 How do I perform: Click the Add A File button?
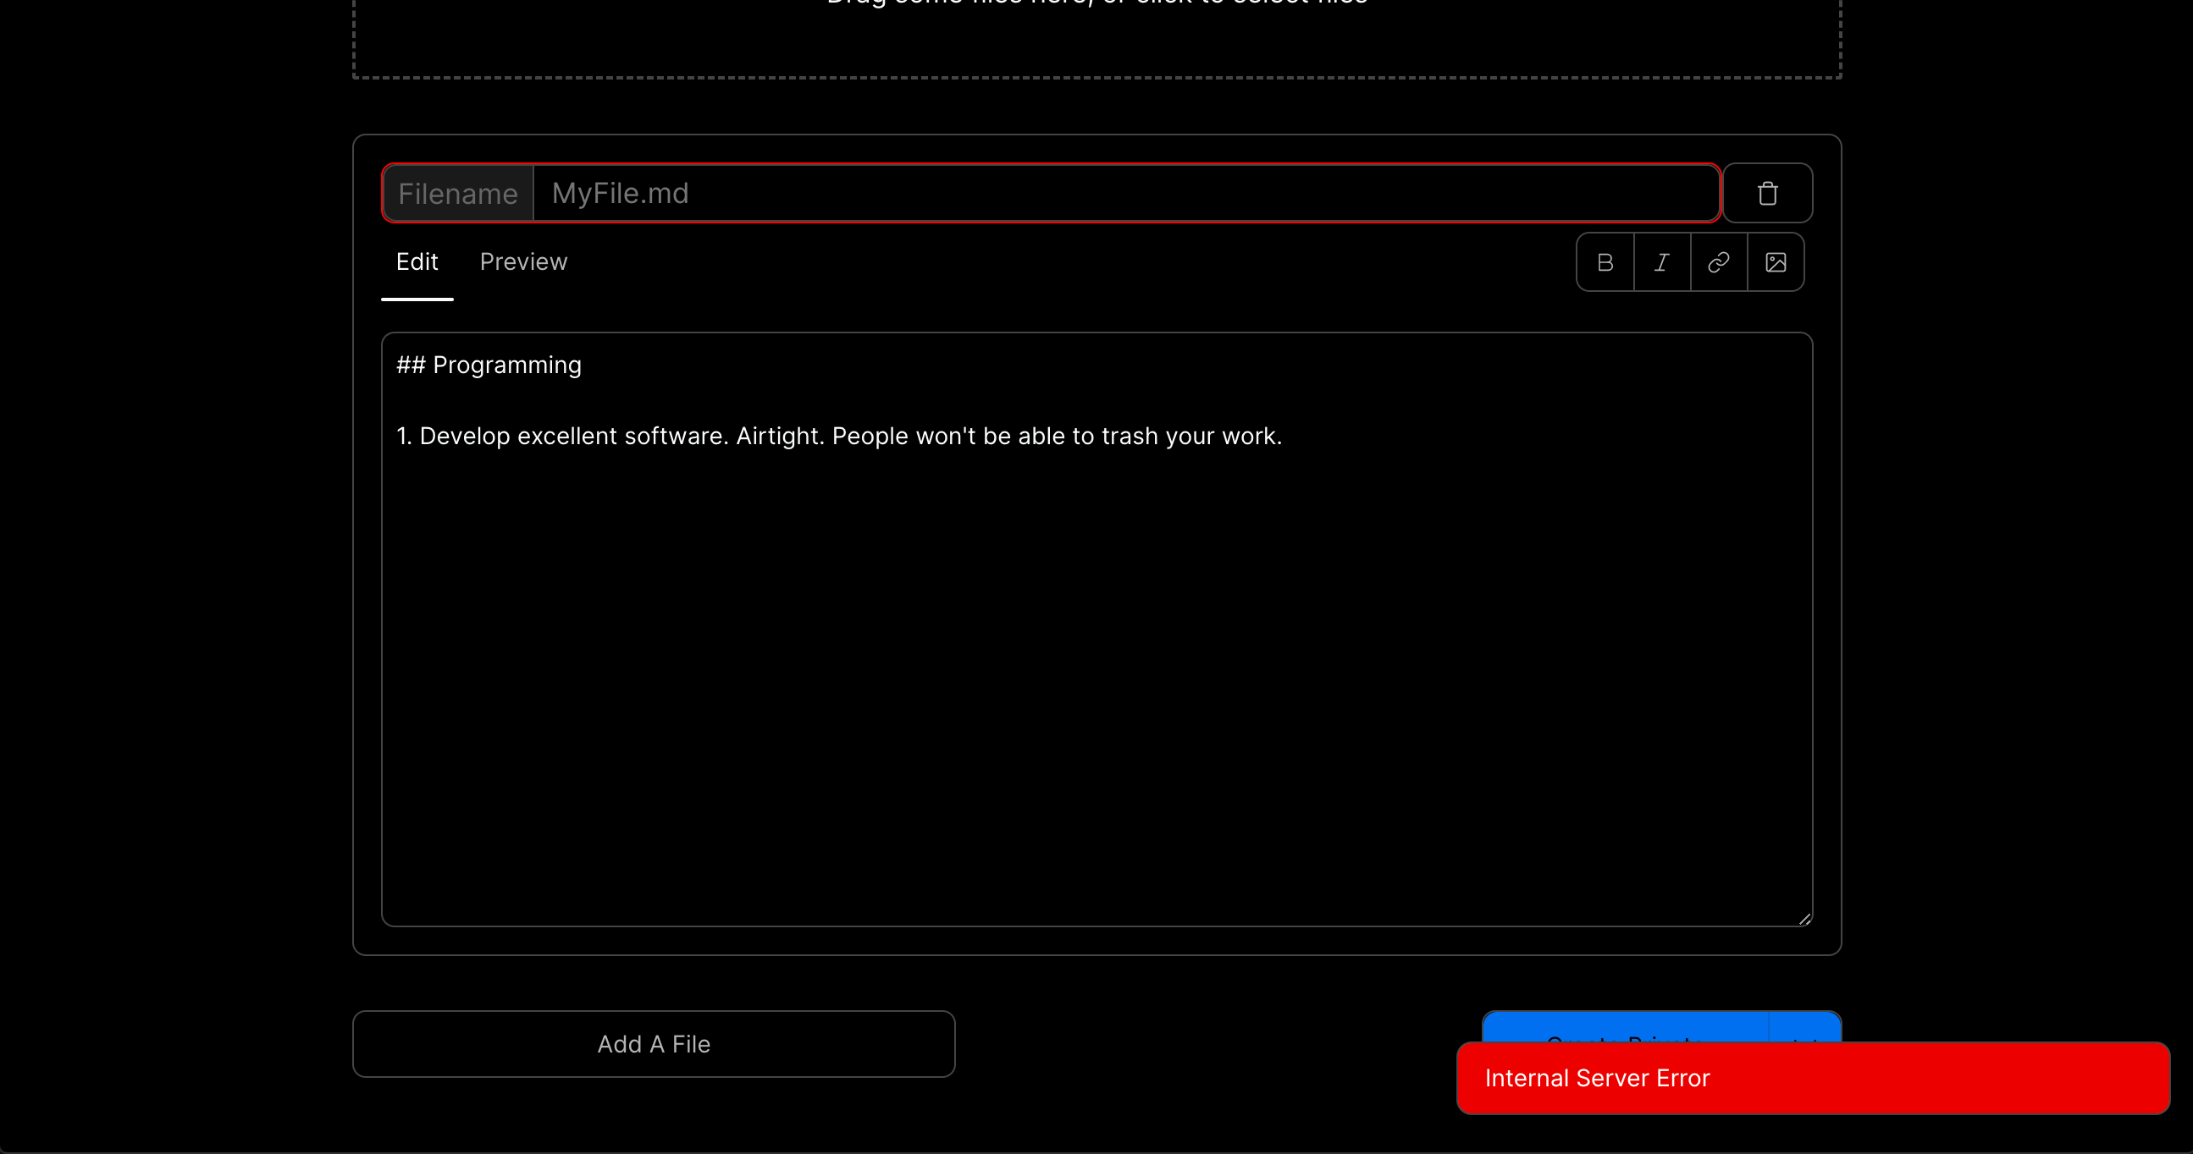[653, 1043]
